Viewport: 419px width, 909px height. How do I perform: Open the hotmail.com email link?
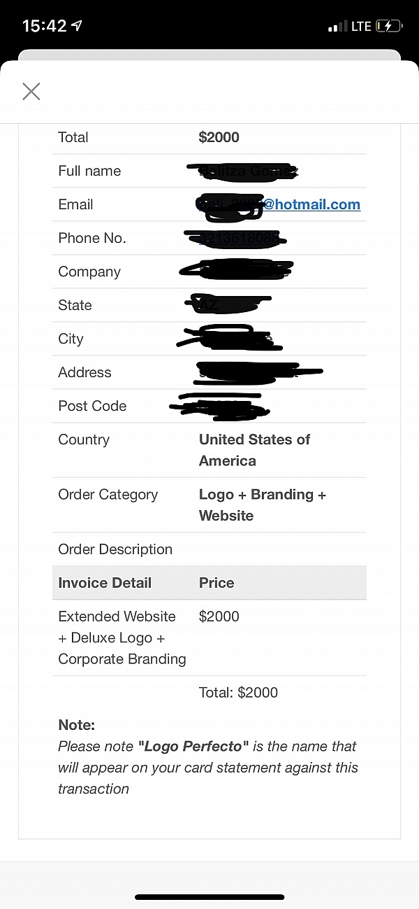tap(311, 204)
